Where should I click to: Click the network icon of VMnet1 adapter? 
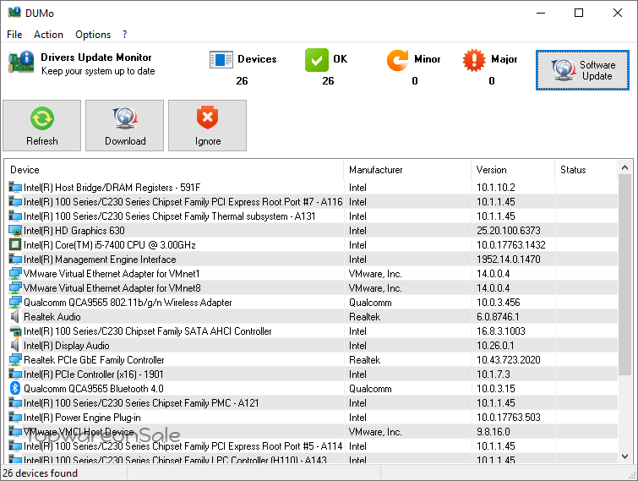pyautogui.click(x=15, y=273)
